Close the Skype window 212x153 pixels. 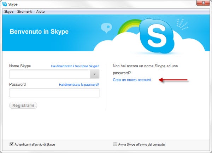203,3
